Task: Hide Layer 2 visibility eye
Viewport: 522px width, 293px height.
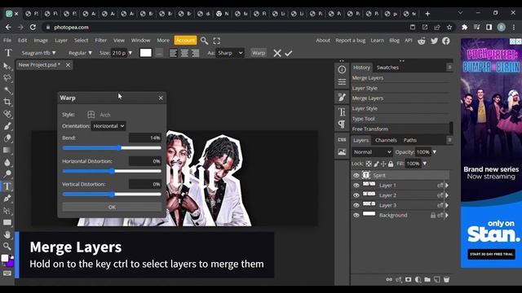Action: coord(356,195)
